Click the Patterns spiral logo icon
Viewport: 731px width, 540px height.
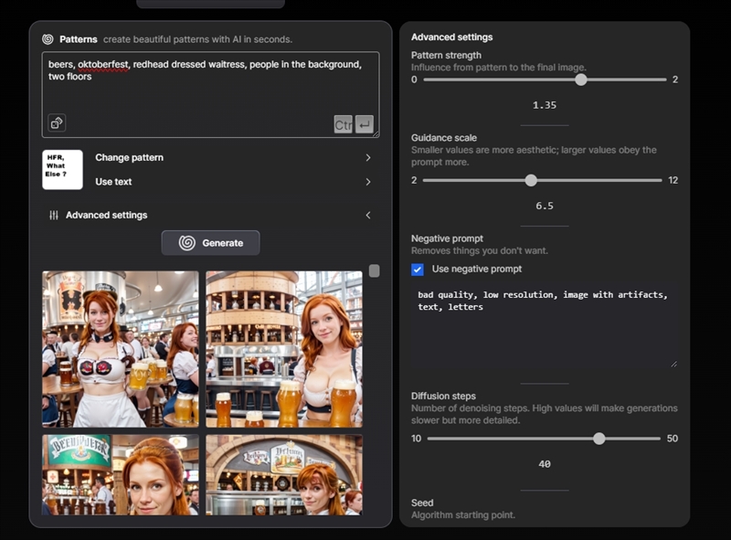[48, 39]
